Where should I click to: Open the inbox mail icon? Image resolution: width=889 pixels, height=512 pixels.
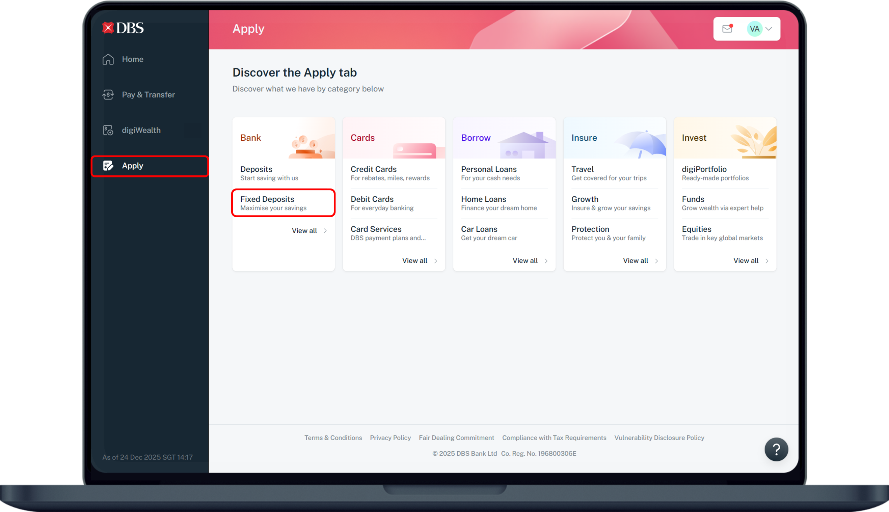(728, 28)
